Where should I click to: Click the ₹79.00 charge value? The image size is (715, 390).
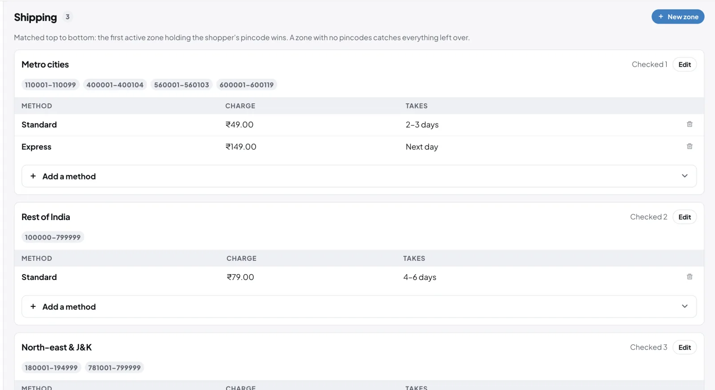click(x=240, y=277)
